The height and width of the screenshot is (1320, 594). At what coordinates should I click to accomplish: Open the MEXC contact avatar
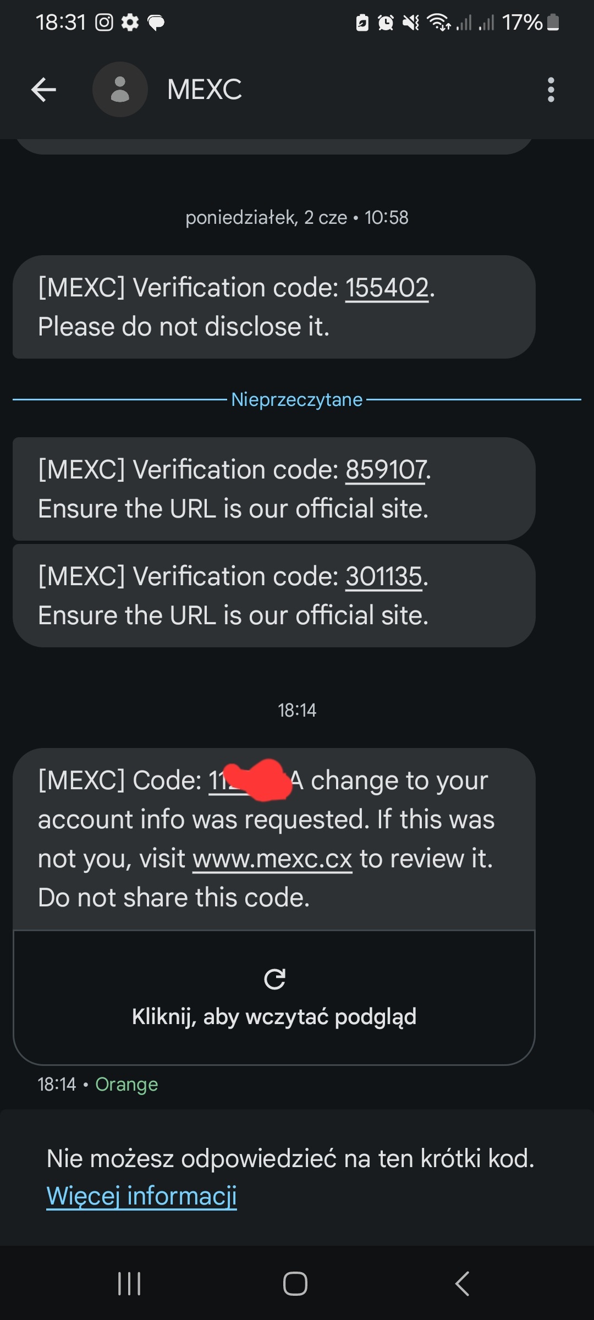120,90
